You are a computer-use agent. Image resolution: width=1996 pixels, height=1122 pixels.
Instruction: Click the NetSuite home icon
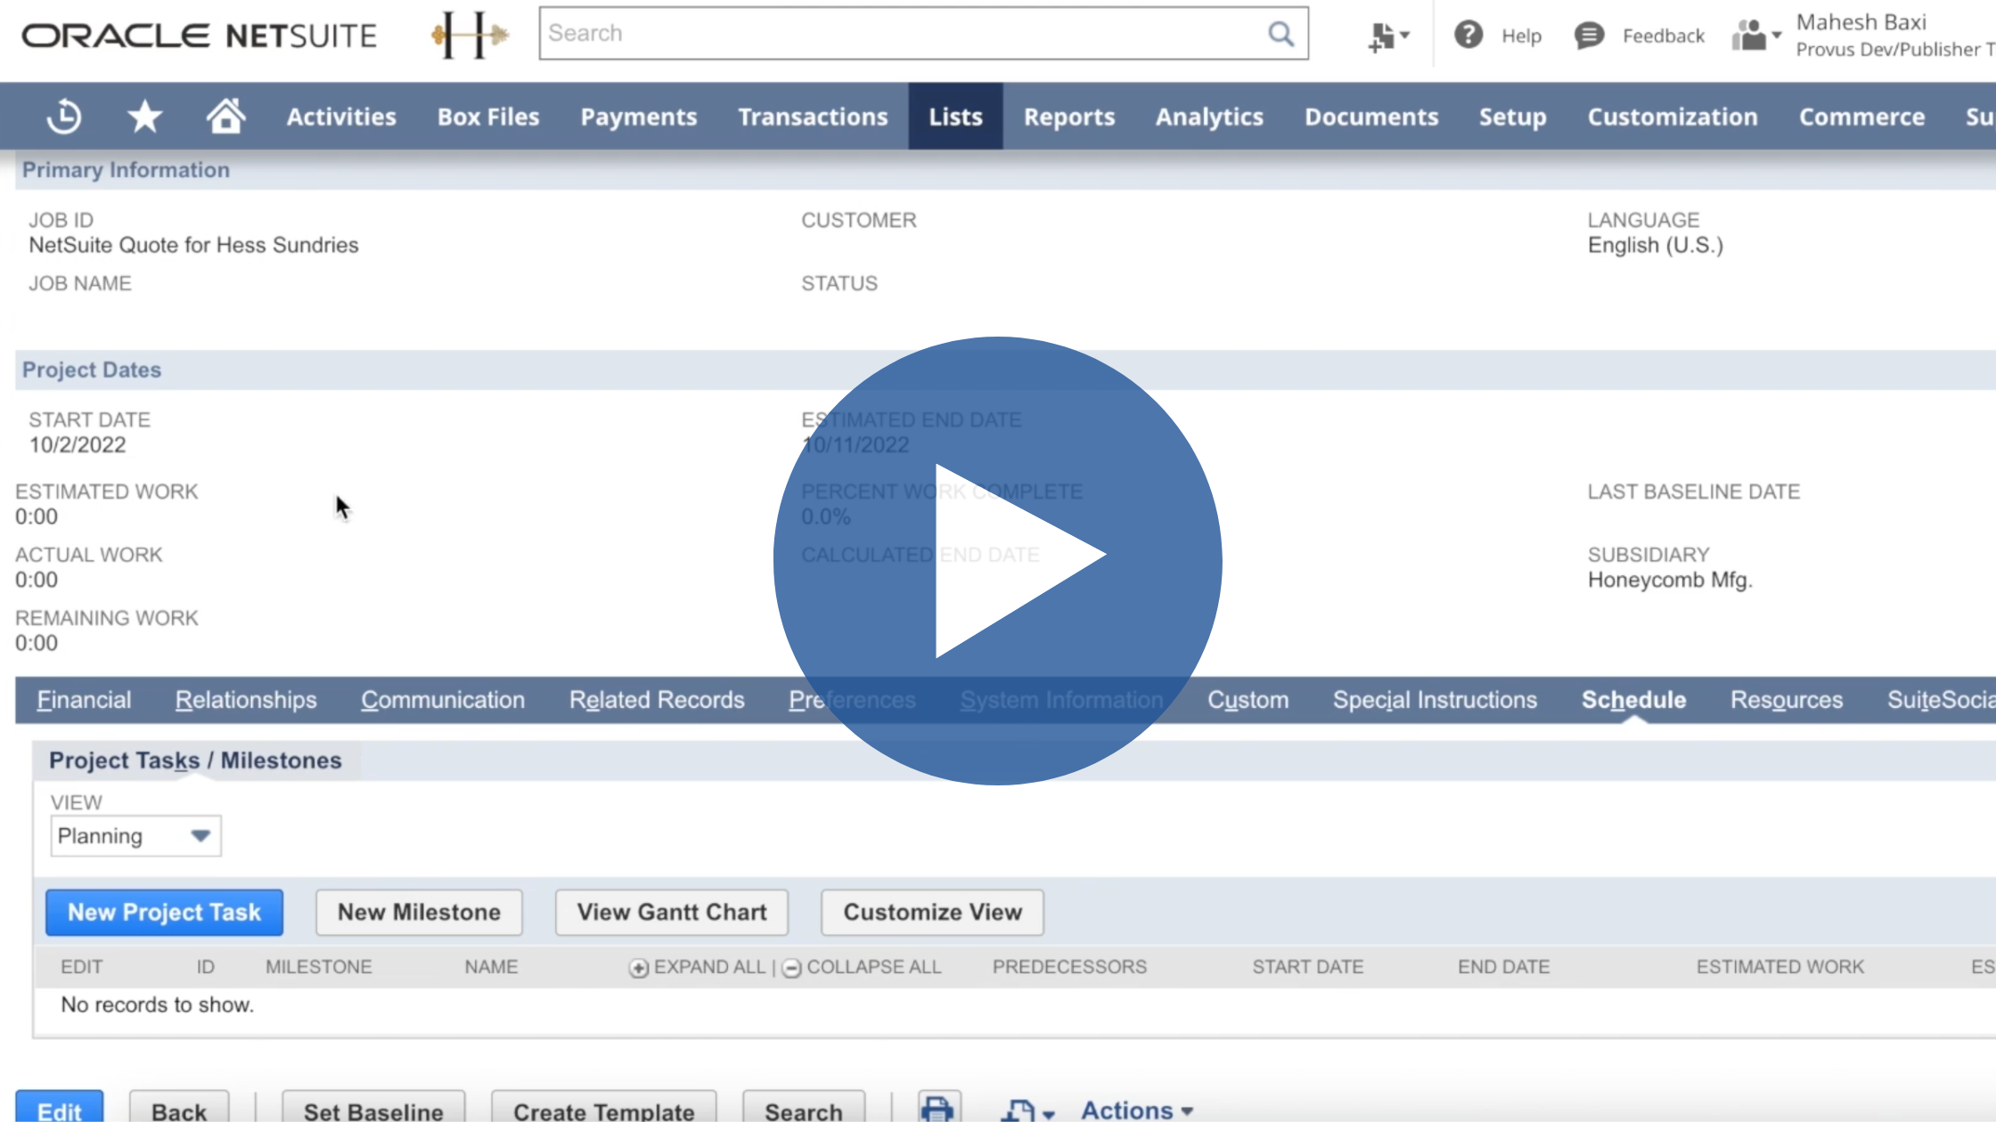coord(225,115)
